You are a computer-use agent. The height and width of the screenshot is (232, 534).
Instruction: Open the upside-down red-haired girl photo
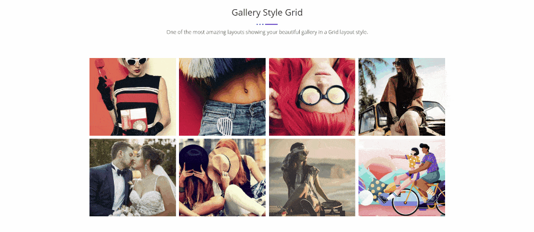click(312, 97)
